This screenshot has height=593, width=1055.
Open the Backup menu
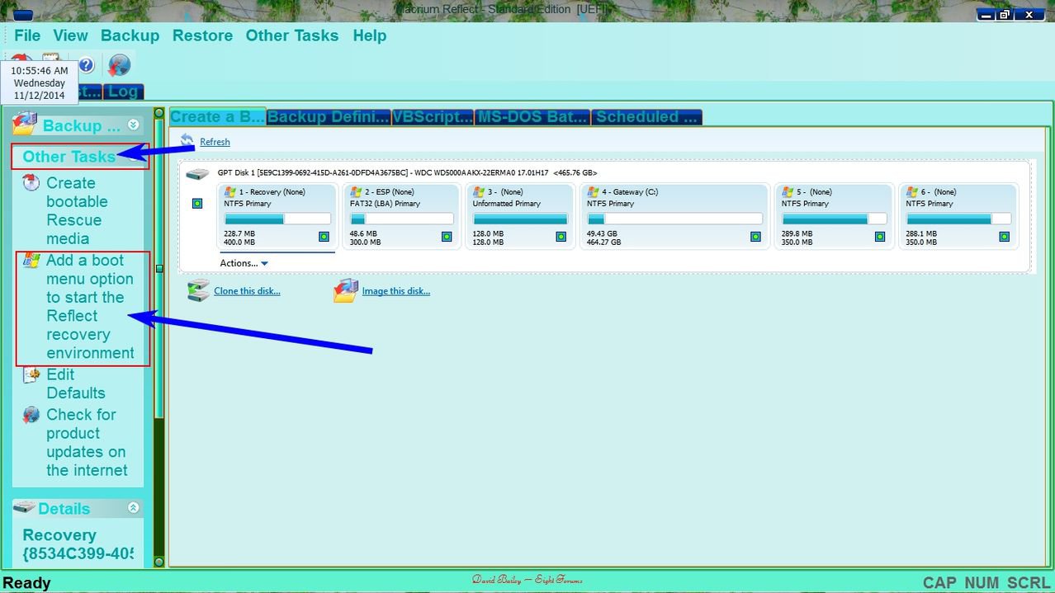tap(130, 35)
